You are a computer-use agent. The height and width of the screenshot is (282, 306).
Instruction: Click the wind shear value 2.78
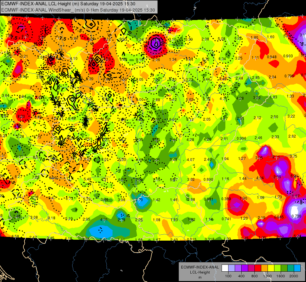point(121,220)
